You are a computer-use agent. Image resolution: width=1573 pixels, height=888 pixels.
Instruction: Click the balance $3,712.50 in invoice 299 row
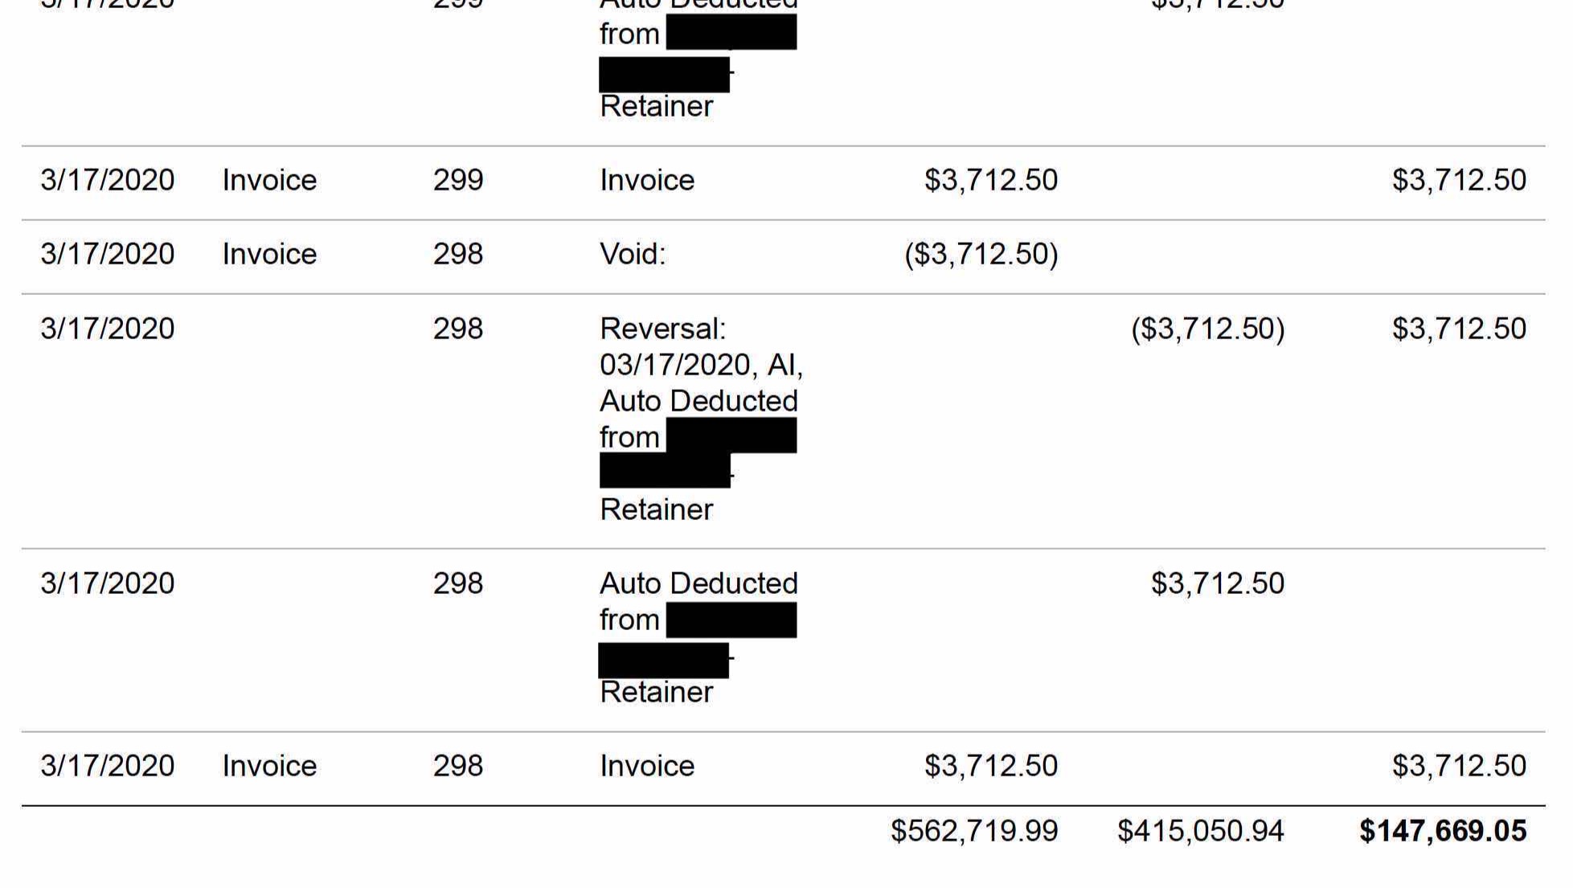[x=1459, y=180]
